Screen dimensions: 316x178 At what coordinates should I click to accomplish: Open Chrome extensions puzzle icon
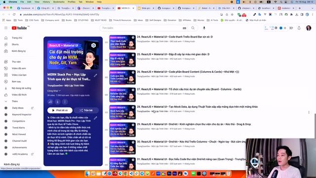(291, 14)
